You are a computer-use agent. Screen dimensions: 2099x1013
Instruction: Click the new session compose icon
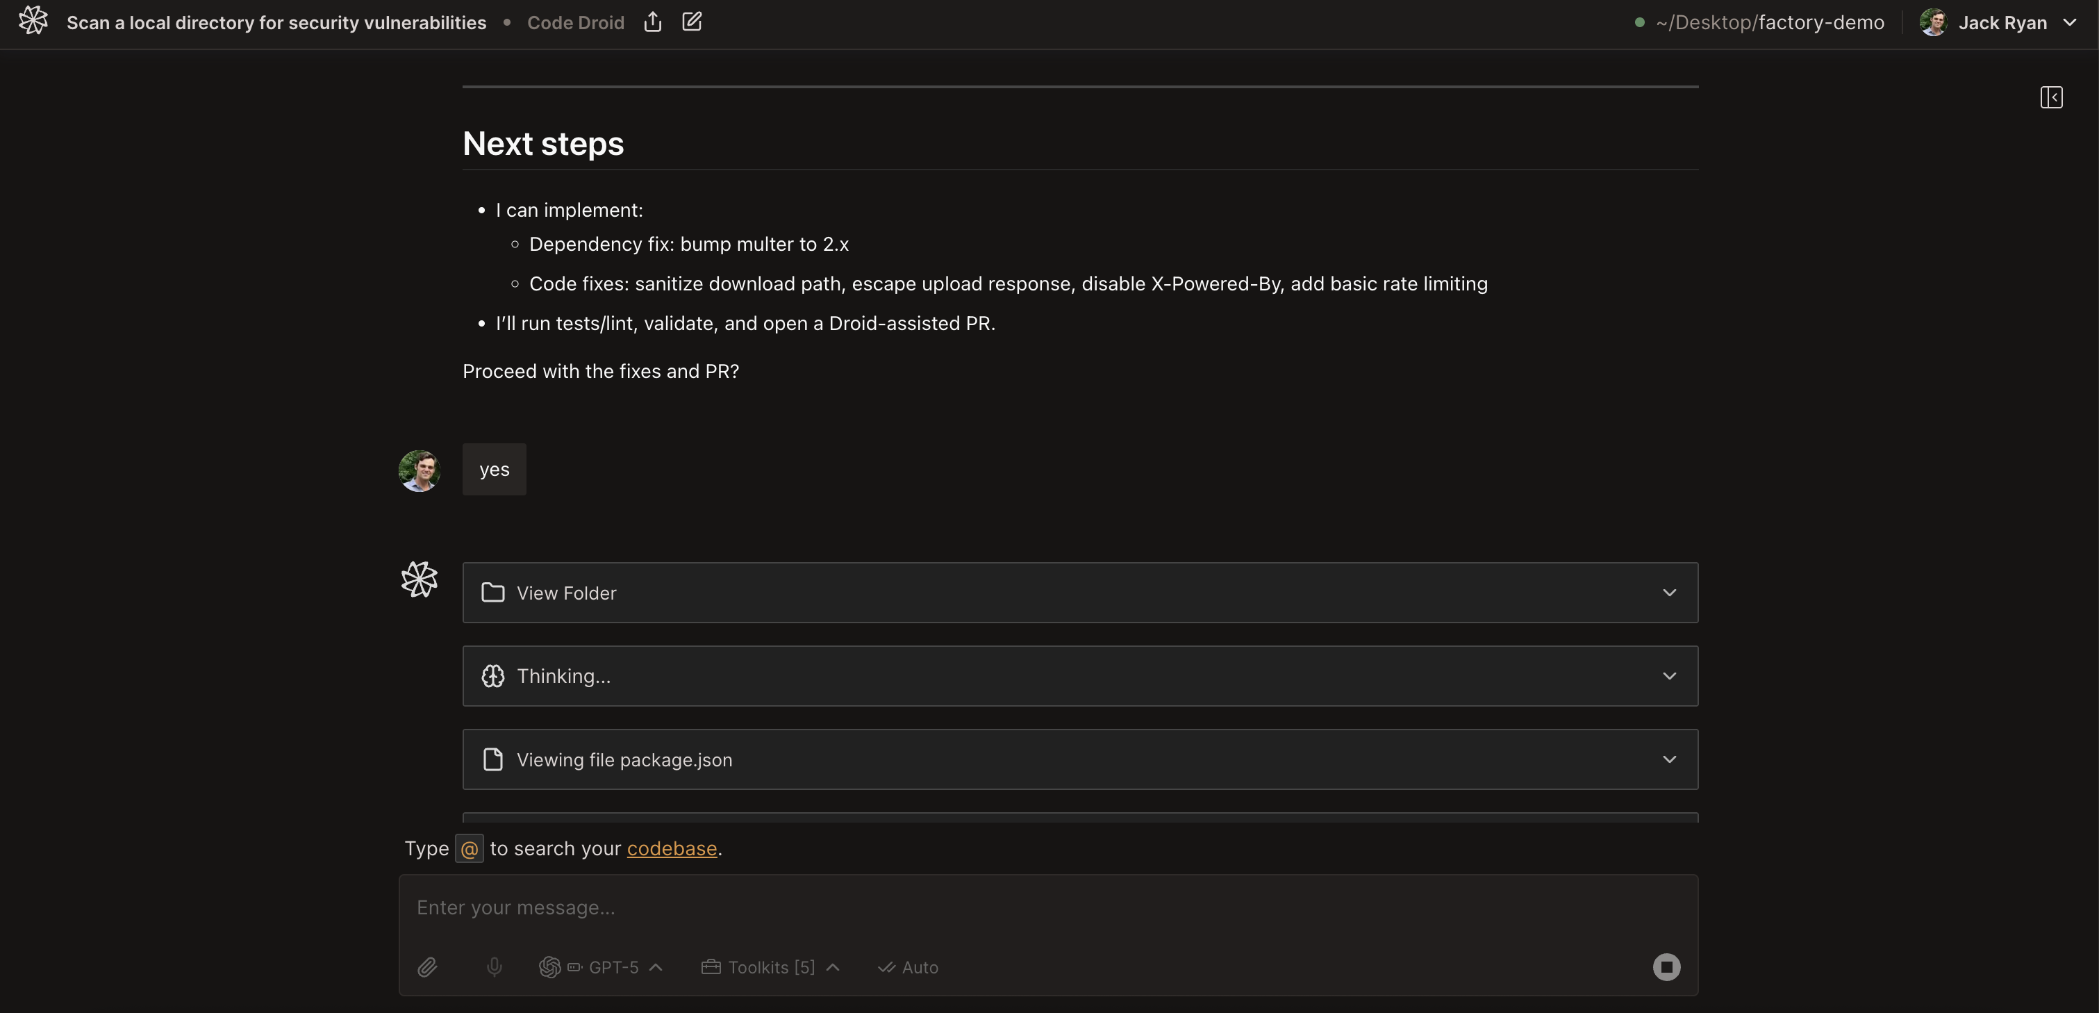[692, 22]
